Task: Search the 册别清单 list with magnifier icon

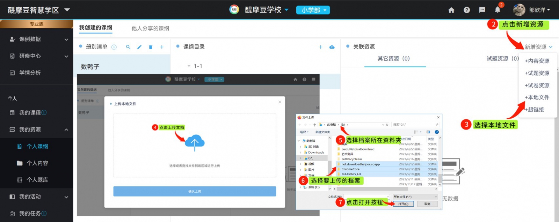Action: tap(128, 47)
